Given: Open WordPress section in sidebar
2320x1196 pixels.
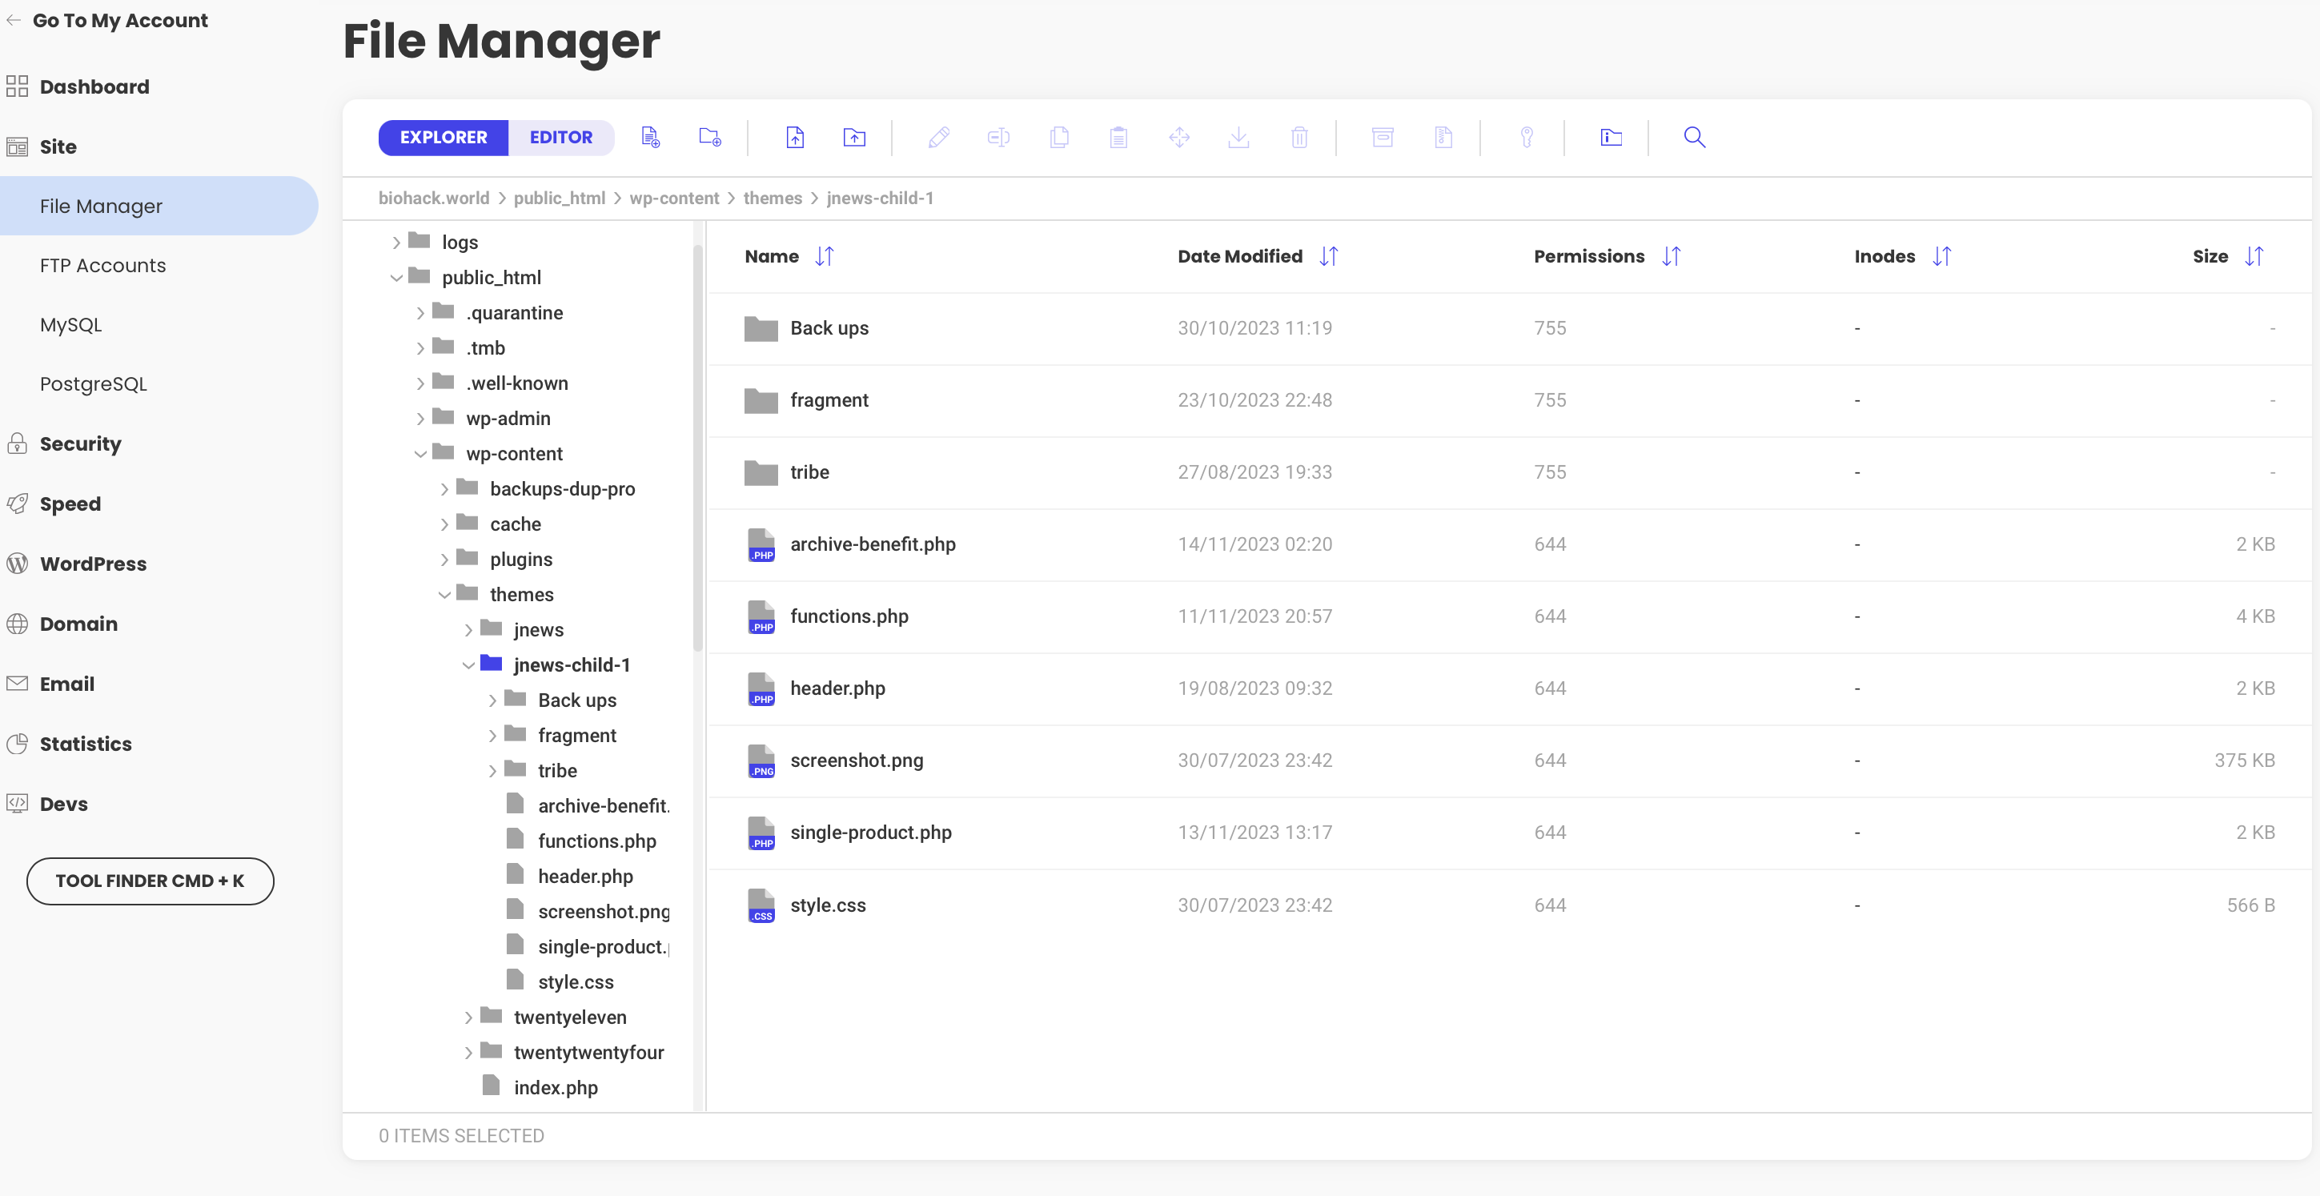Looking at the screenshot, I should [x=93, y=563].
